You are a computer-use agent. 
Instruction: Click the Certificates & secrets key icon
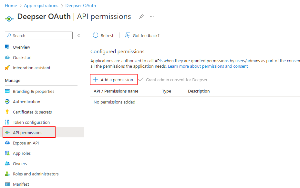(7, 112)
